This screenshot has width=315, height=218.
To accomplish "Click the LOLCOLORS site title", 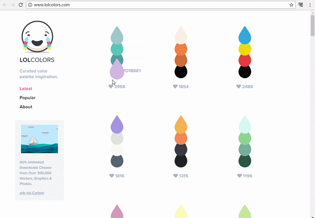I will [x=37, y=60].
